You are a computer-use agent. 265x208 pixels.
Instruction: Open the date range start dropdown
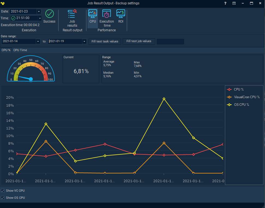[x=38, y=41]
